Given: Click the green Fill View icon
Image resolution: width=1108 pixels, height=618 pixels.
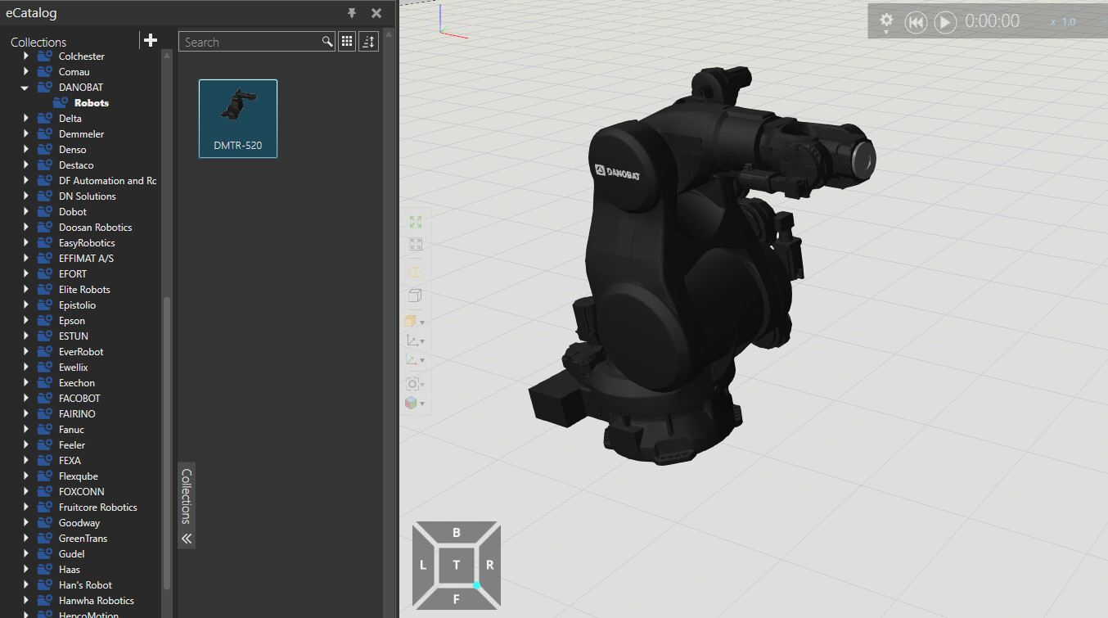Looking at the screenshot, I should [x=415, y=222].
